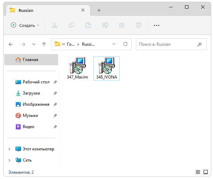Maximize the Explorer window
213x179 pixels.
[187, 7]
